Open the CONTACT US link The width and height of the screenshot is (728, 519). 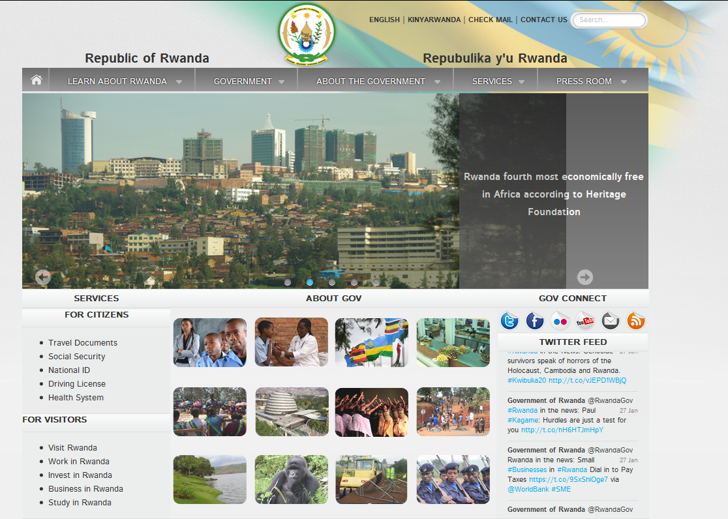click(x=543, y=20)
